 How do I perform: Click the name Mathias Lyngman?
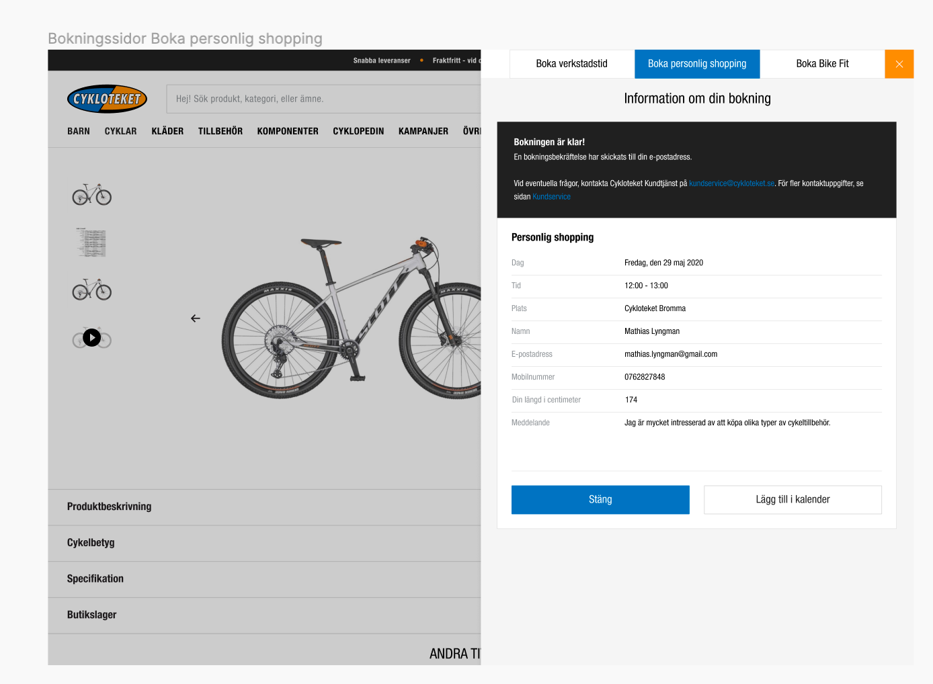[652, 331]
